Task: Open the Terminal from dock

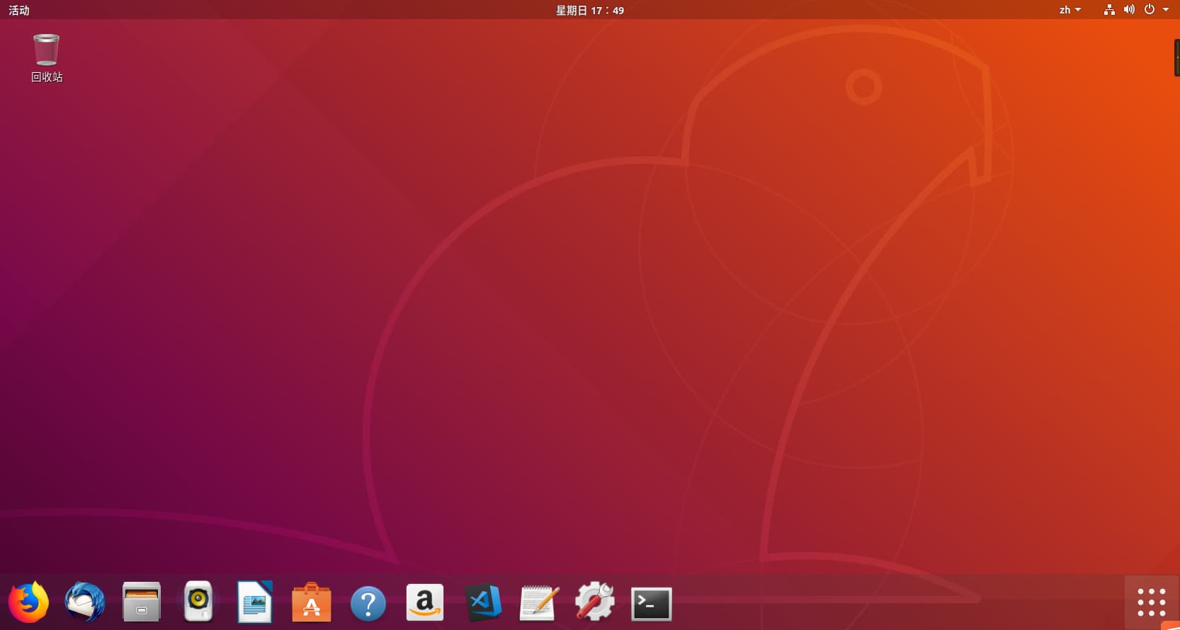Action: (652, 604)
